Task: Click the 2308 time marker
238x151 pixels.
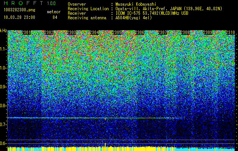Action: (185, 32)
